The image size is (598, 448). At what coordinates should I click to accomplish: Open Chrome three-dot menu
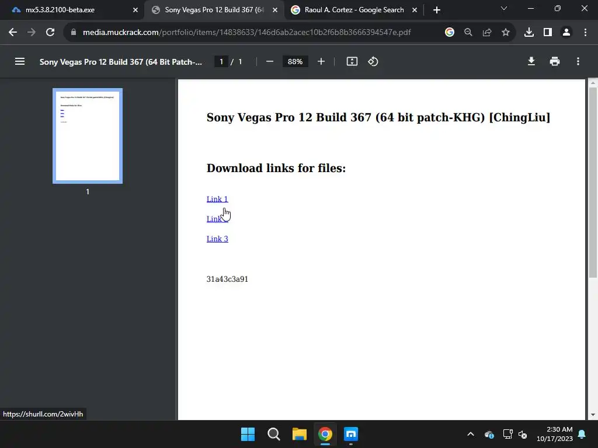click(585, 33)
